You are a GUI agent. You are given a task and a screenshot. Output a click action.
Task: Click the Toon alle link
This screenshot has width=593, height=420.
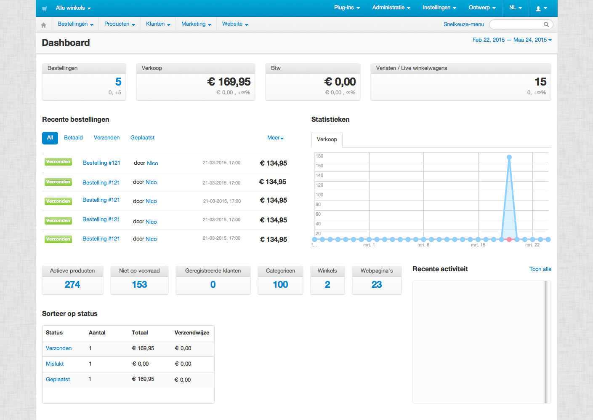click(x=540, y=269)
